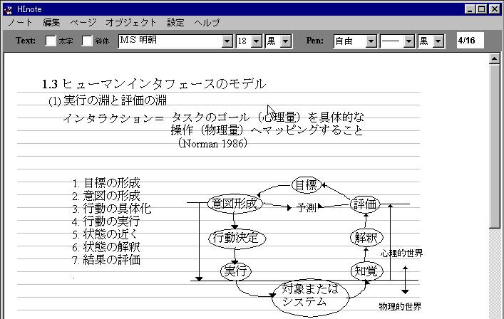Open the ノート menu
This screenshot has width=504, height=319.
click(x=20, y=23)
